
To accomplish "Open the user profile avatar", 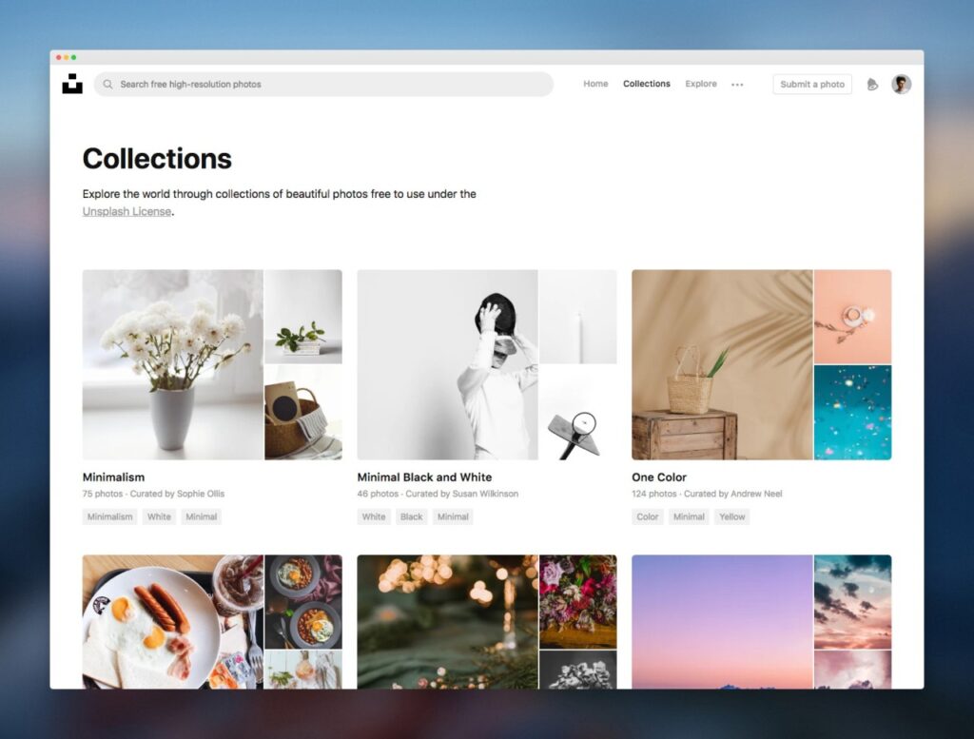I will [902, 84].
